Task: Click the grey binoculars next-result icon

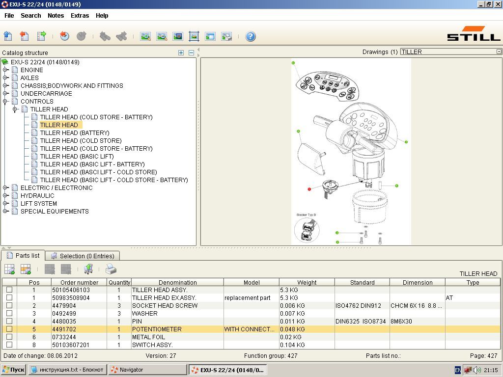Action: tap(122, 36)
